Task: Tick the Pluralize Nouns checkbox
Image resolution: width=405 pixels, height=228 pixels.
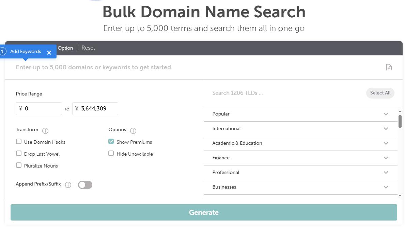Action: pyautogui.click(x=19, y=165)
